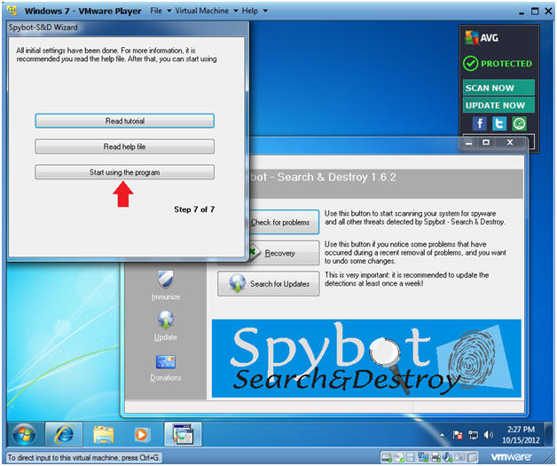Click the Recovery button
Image resolution: width=557 pixels, height=466 pixels.
(284, 253)
